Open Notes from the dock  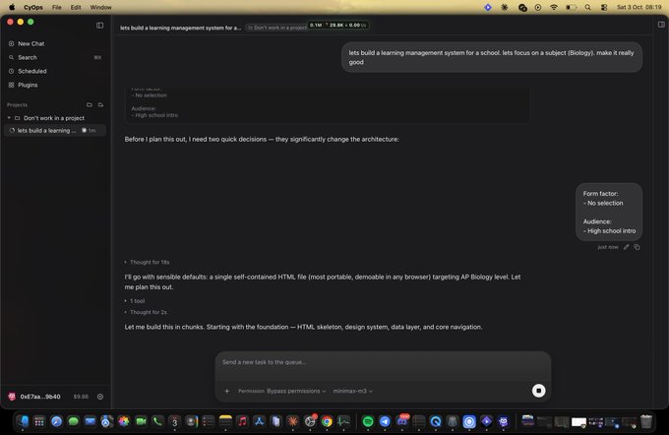tap(225, 422)
